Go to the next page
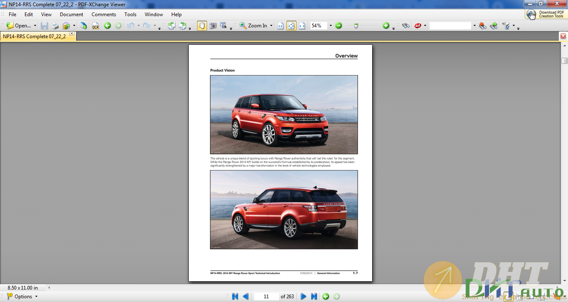This screenshot has height=302, width=568. point(303,296)
